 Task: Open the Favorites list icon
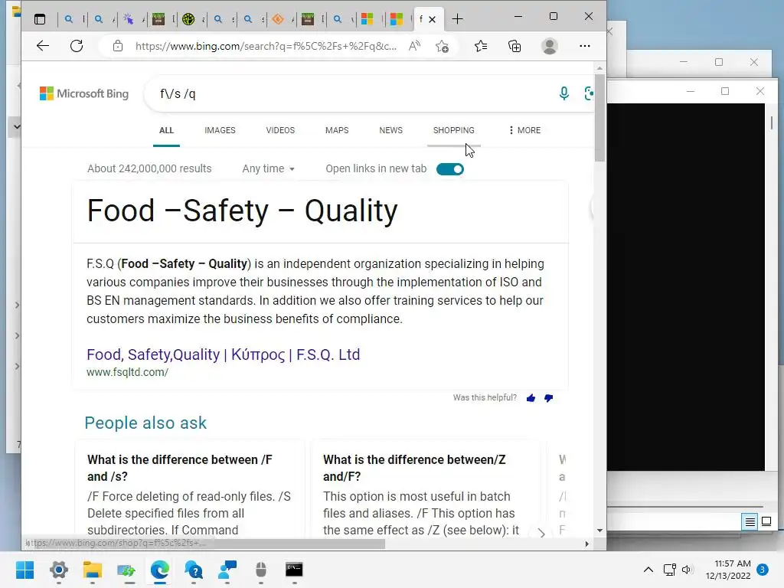[x=481, y=46]
